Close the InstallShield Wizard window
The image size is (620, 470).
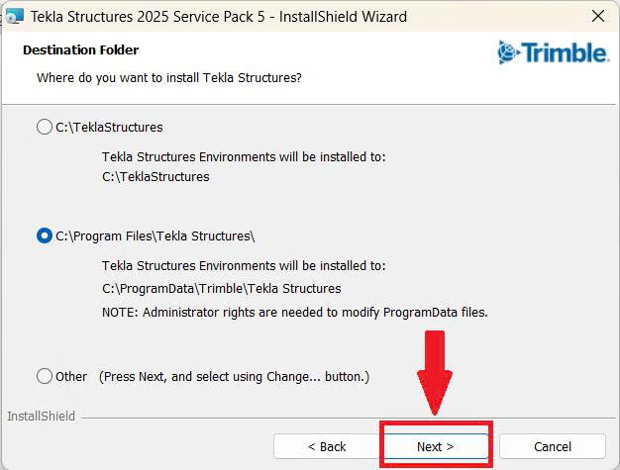point(598,17)
